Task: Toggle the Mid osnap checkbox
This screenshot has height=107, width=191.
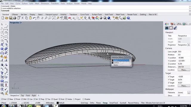Action: point(22,99)
